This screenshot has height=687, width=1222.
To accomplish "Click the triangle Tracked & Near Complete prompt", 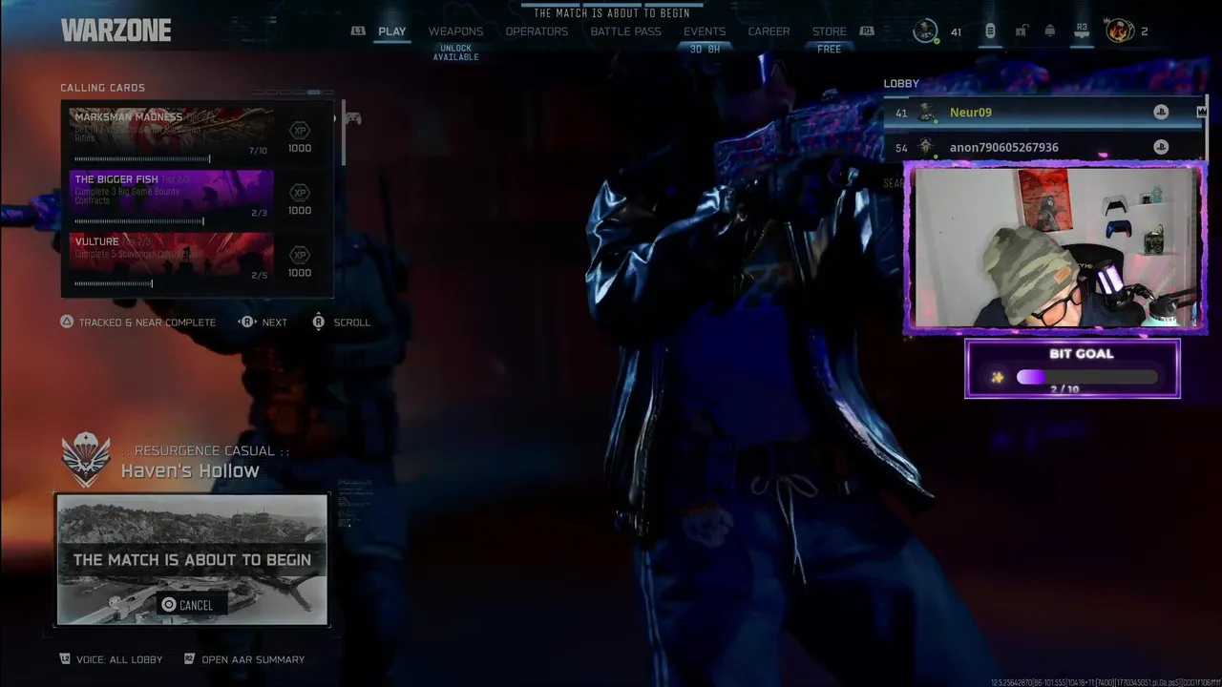I will tap(67, 323).
